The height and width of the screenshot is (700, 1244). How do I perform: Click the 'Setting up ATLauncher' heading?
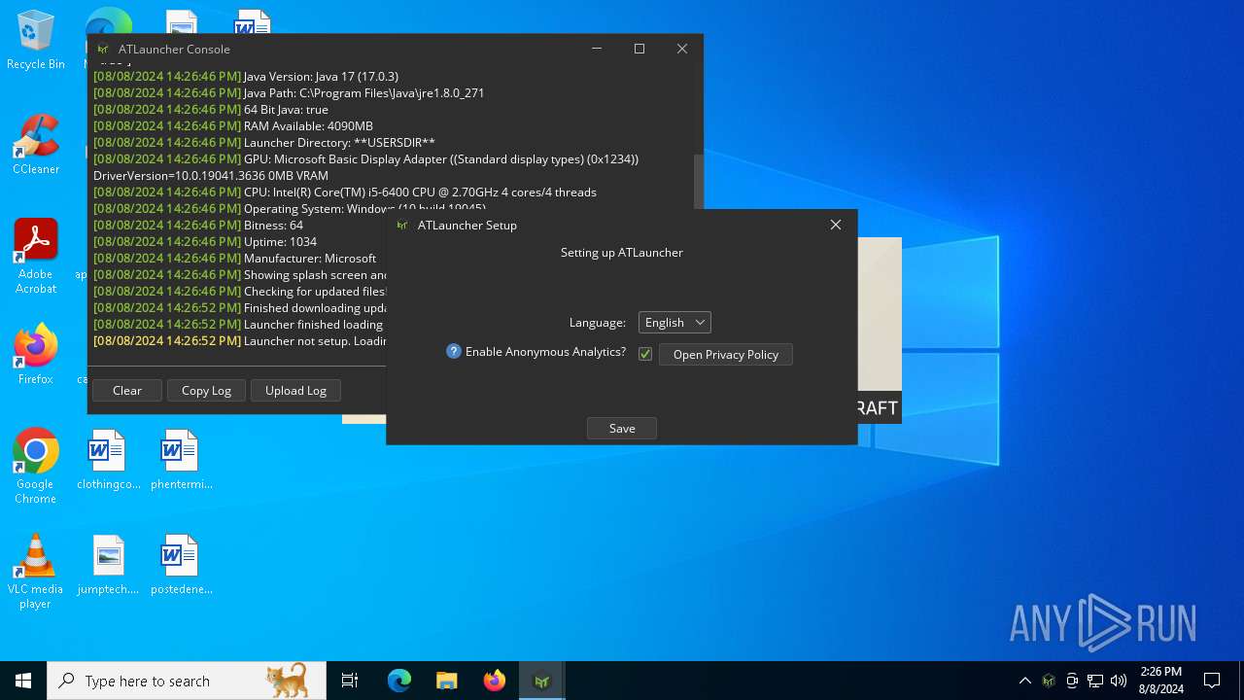point(622,252)
